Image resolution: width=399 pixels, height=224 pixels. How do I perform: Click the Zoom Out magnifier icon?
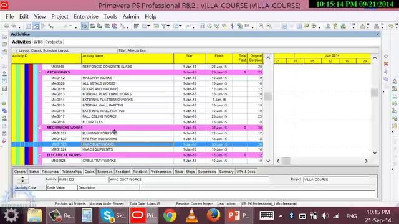coord(269,26)
